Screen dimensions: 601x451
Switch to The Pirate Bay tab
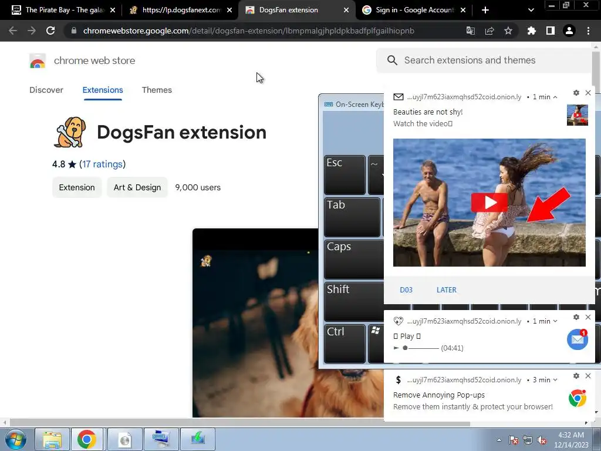(x=58, y=10)
